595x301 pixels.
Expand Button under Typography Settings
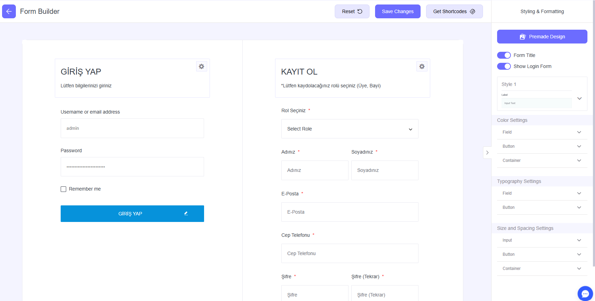click(542, 207)
